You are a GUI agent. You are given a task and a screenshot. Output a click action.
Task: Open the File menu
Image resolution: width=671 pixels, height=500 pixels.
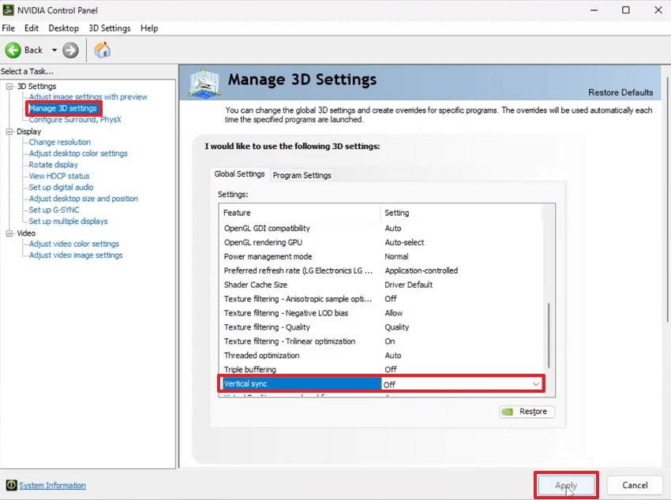[x=8, y=28]
